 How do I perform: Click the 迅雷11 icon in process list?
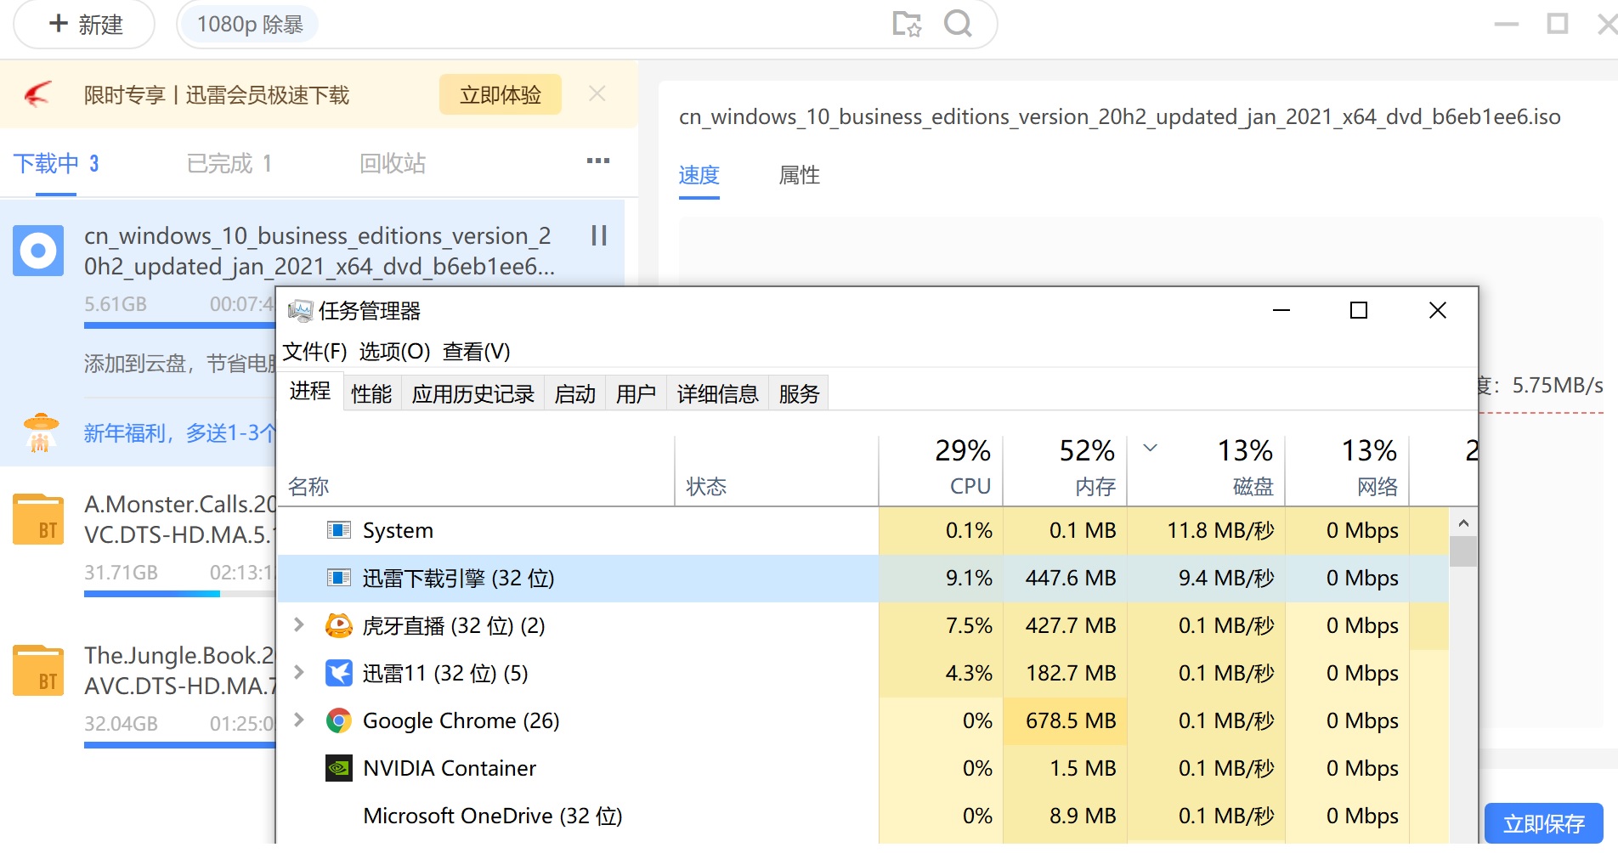(x=338, y=673)
